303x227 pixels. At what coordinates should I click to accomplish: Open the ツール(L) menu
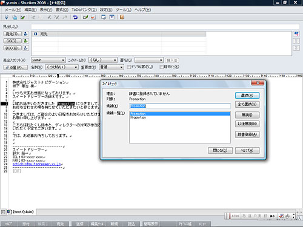123,10
